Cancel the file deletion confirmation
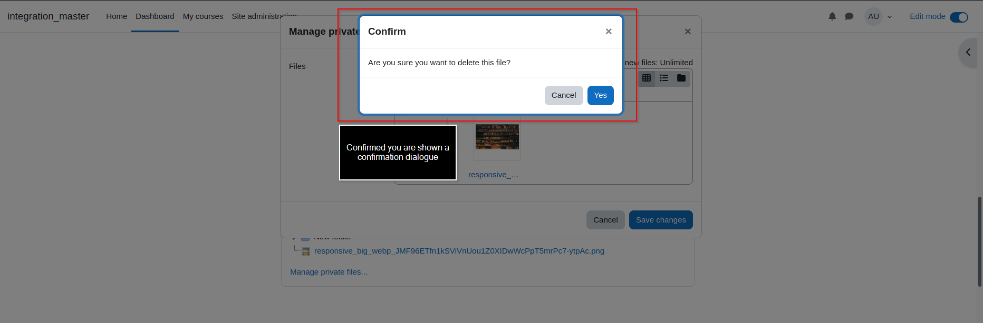The width and height of the screenshot is (983, 323). click(x=564, y=95)
